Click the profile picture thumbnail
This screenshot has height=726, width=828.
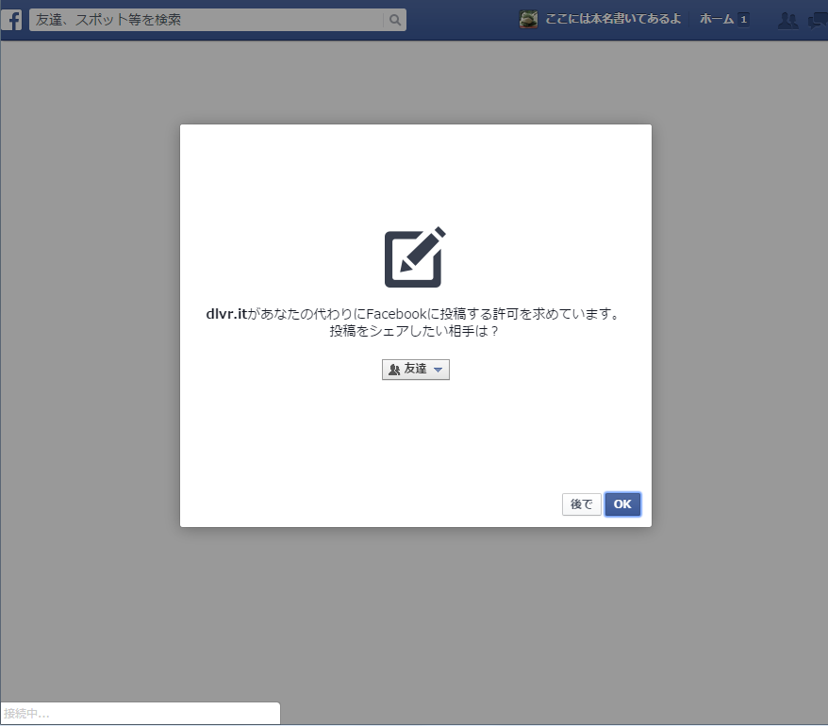click(528, 20)
